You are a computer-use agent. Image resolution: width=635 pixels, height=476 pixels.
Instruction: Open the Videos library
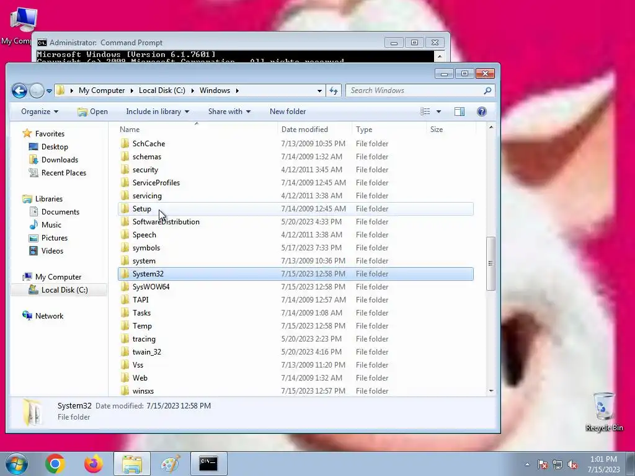point(52,250)
